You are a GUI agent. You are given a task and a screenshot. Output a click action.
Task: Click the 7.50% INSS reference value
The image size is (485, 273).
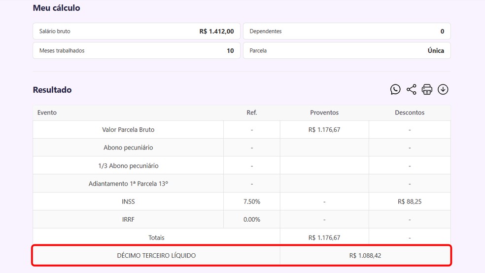point(252,202)
